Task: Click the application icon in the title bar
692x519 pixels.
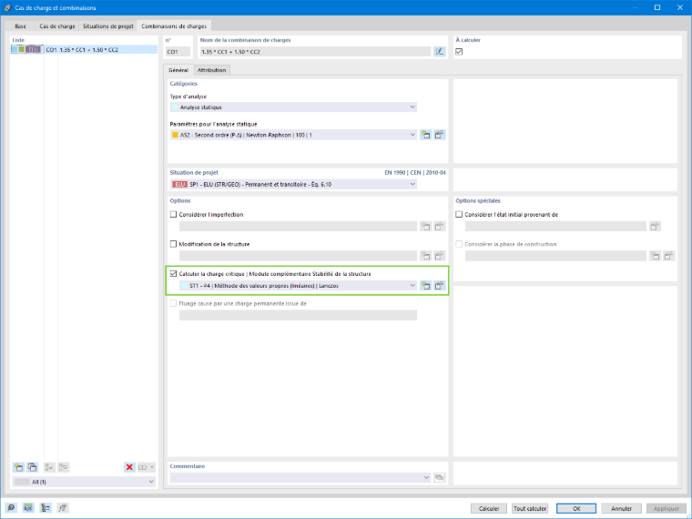Action: 7,7
